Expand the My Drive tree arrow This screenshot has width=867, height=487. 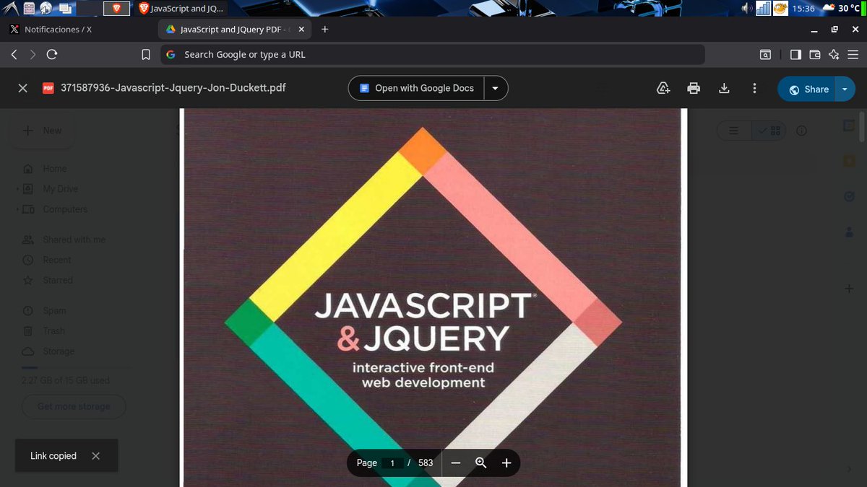(17, 189)
